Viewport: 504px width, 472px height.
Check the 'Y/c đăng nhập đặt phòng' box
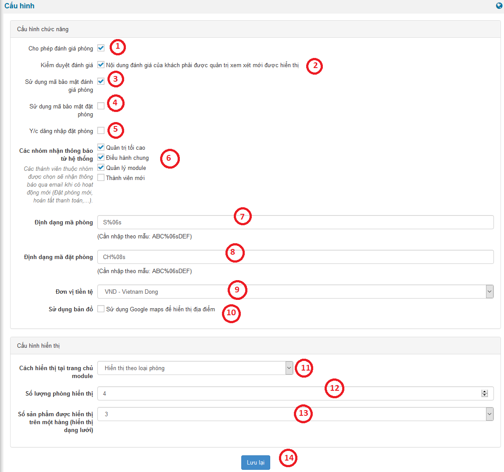coord(101,130)
